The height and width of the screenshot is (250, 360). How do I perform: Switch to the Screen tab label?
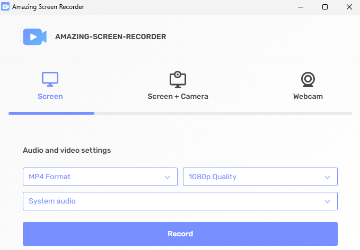coord(50,97)
